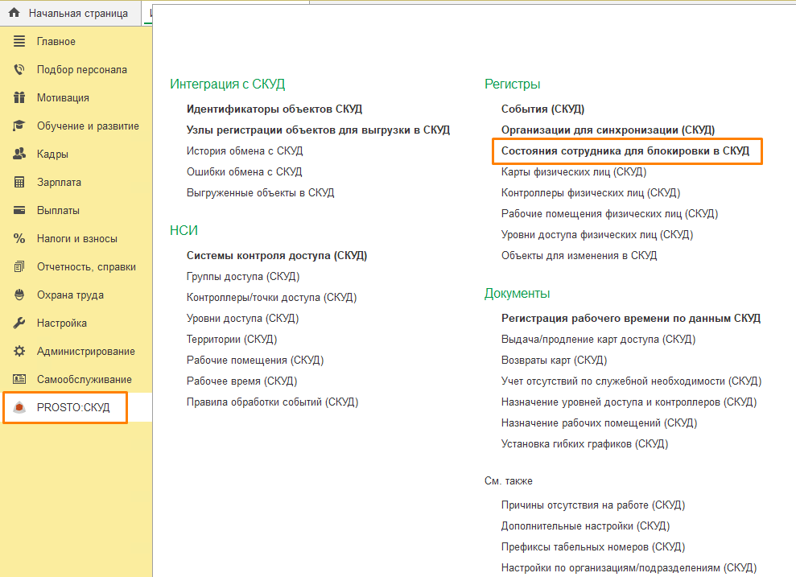Click the Кадры people icon
The image size is (796, 577).
pyautogui.click(x=19, y=155)
